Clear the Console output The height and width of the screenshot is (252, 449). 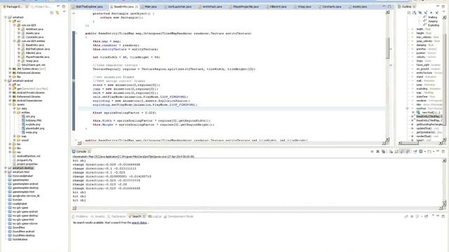pos(391,151)
